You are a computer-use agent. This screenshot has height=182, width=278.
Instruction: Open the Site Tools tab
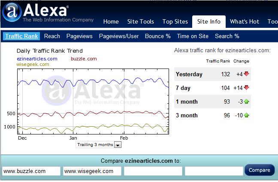click(141, 21)
